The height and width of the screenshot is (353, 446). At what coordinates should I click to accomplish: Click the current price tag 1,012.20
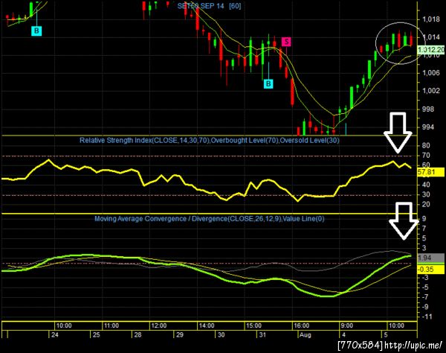tap(431, 50)
